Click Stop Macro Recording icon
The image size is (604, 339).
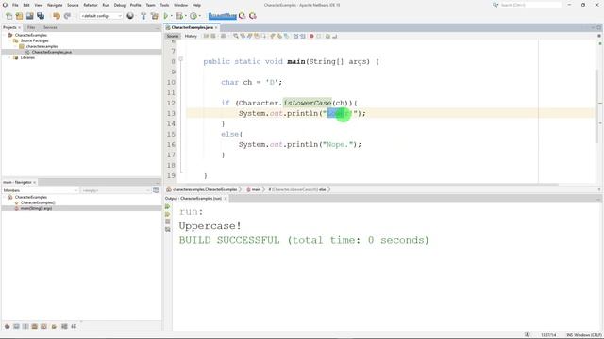319,36
